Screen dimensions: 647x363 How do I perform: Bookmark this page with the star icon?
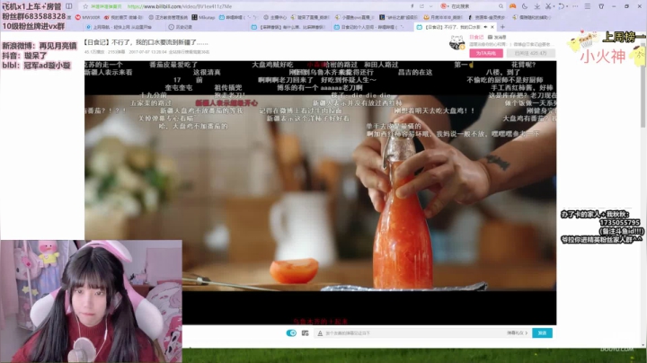point(85,6)
